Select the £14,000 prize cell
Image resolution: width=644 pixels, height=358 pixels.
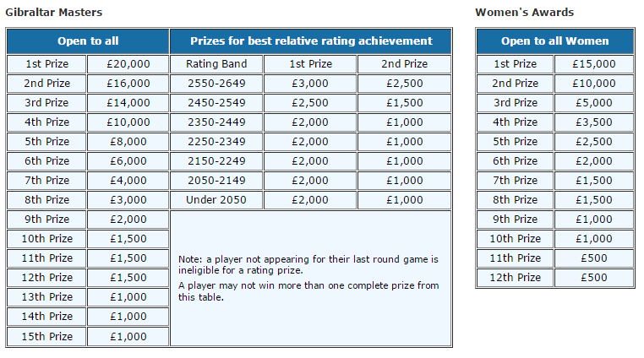tap(129, 103)
